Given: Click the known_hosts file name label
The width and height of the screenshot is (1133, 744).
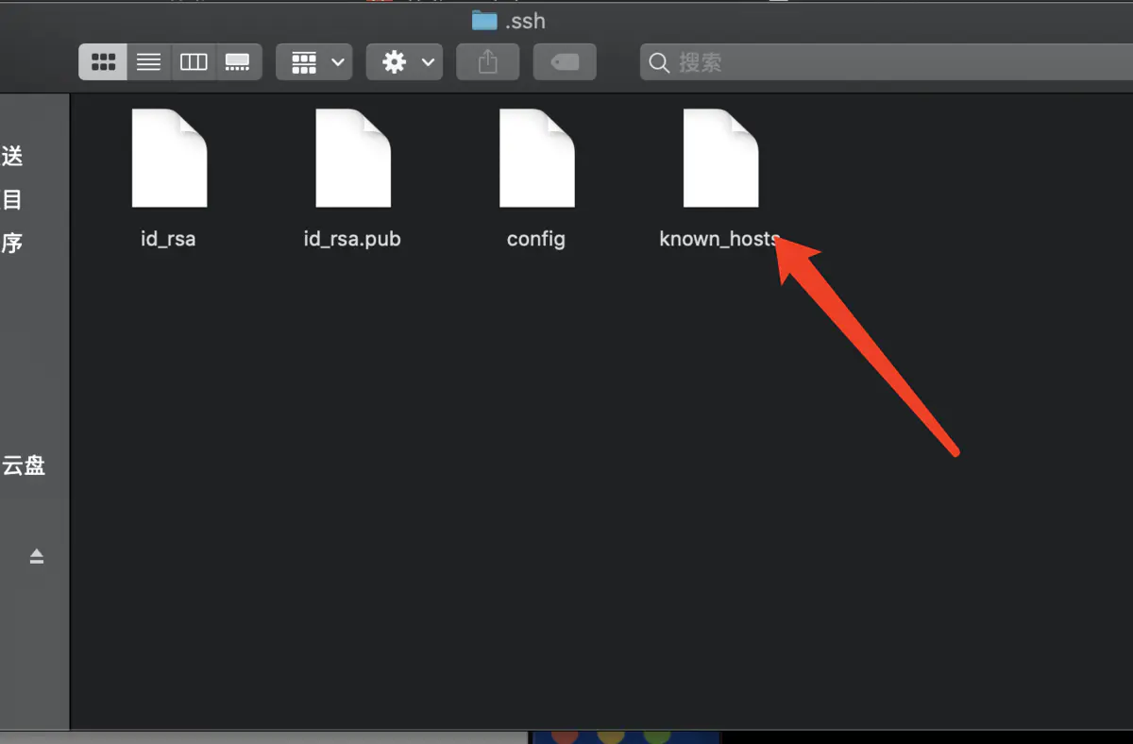Looking at the screenshot, I should 719,239.
